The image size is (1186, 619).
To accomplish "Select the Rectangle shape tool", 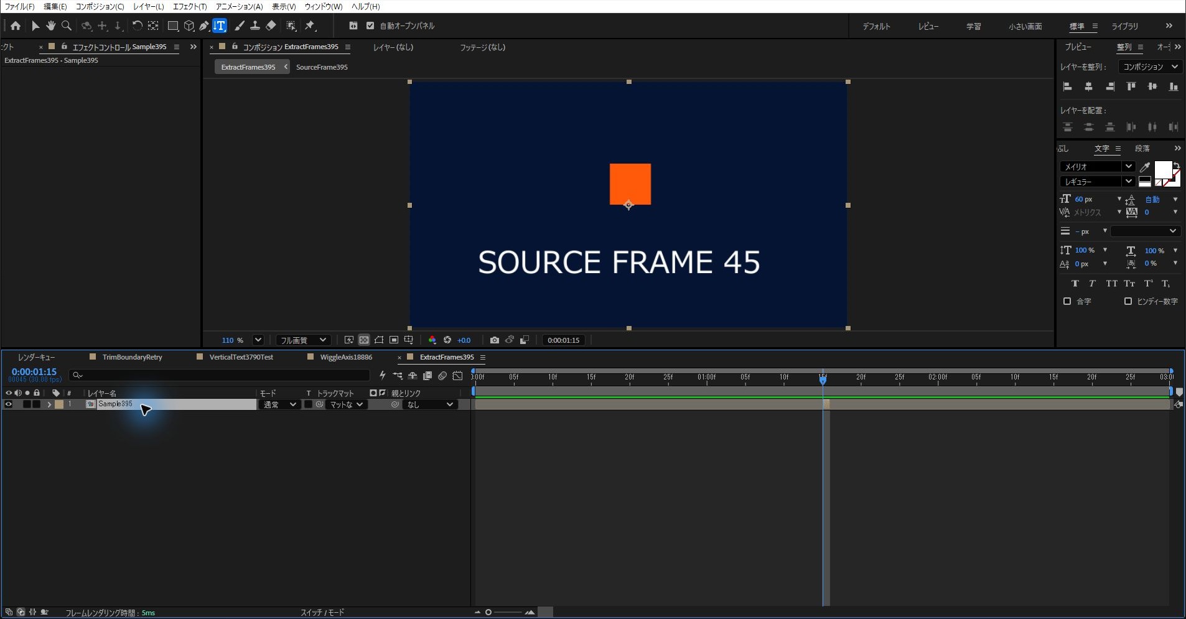I will (x=173, y=26).
